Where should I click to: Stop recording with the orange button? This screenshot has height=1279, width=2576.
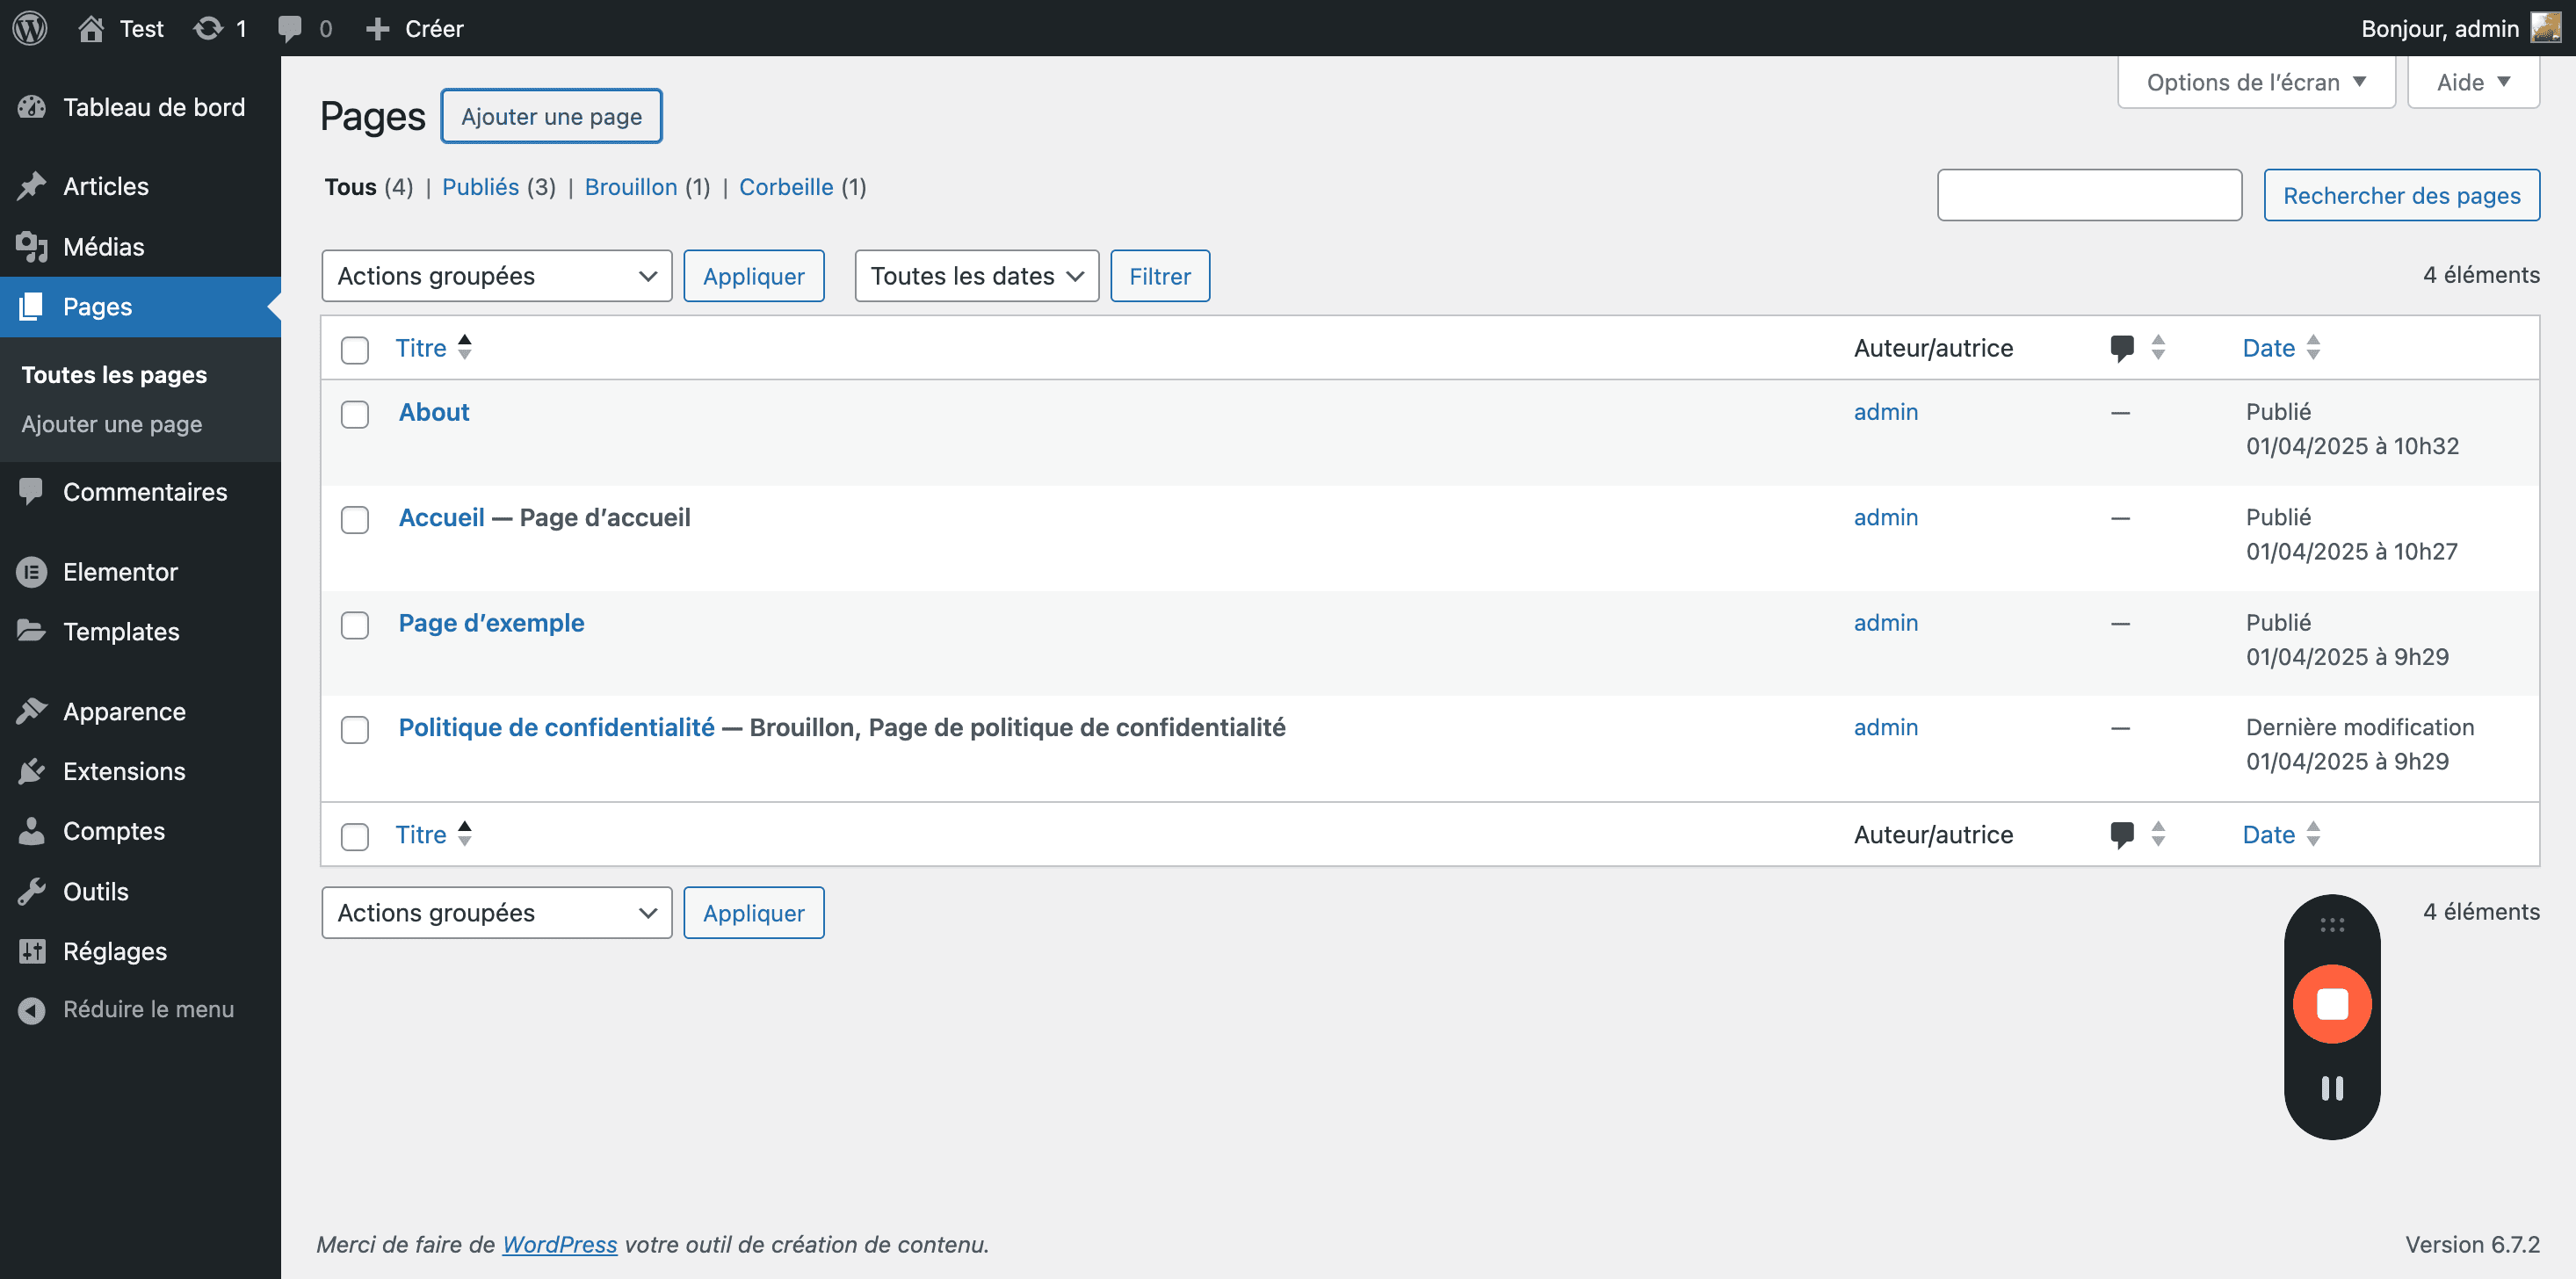(x=2332, y=1003)
